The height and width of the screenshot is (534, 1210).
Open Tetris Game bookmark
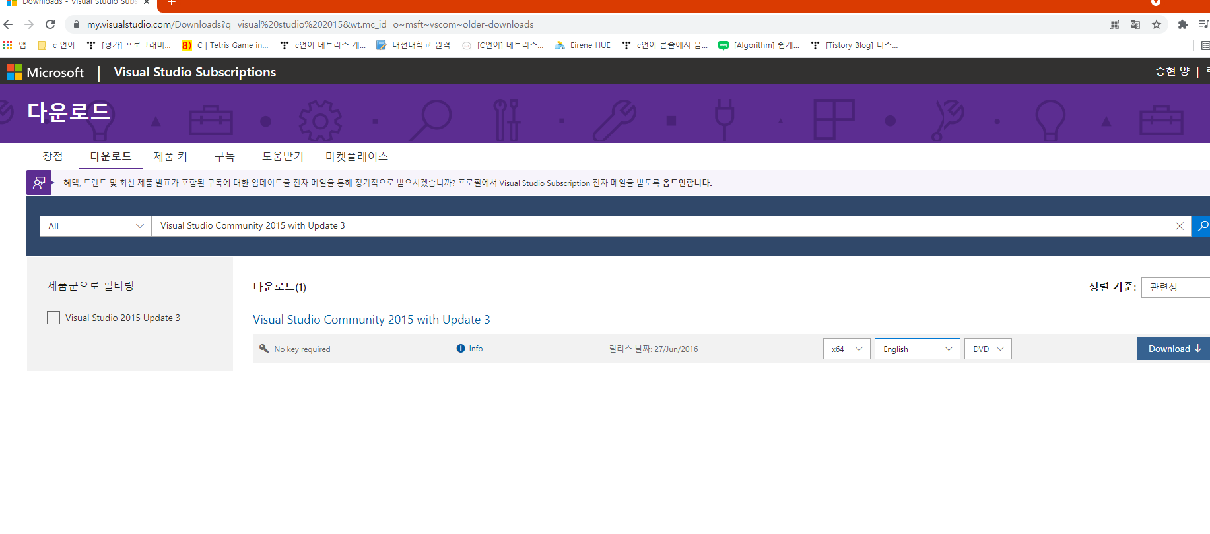tap(225, 45)
